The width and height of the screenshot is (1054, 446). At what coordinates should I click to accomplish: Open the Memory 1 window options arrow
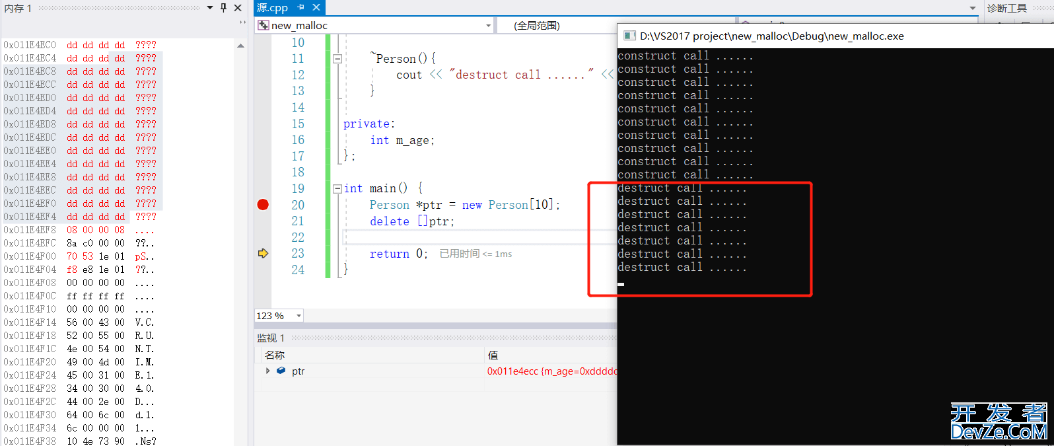[x=210, y=8]
